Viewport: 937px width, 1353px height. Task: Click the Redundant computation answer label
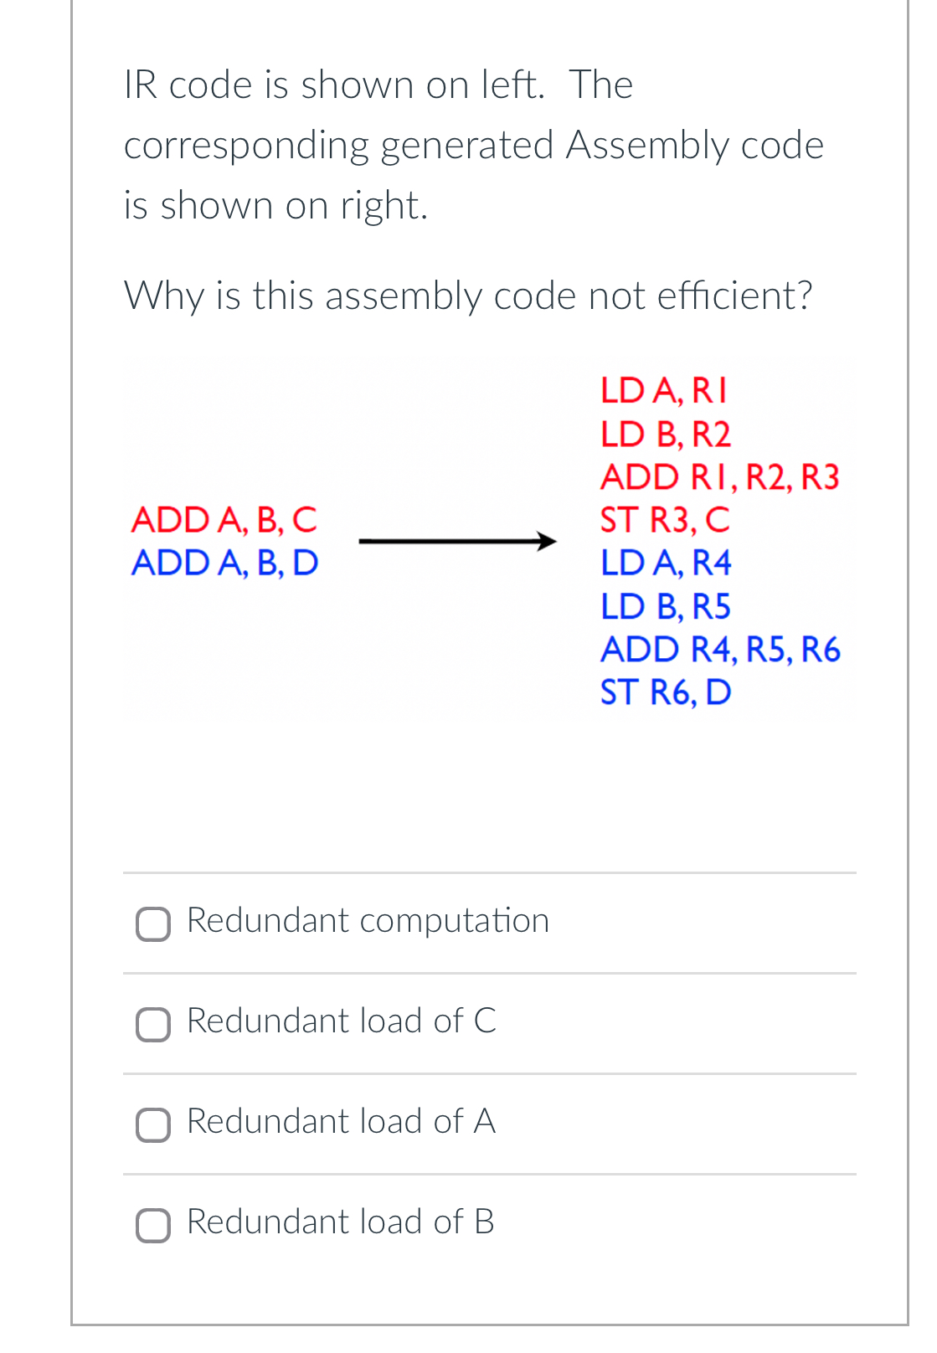click(368, 921)
